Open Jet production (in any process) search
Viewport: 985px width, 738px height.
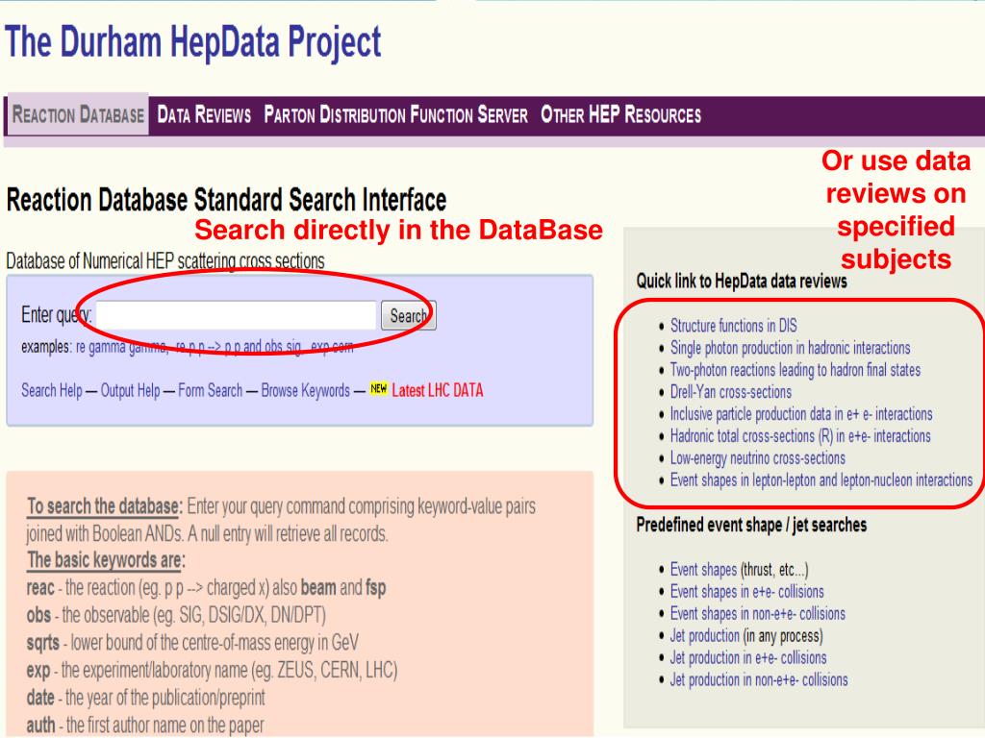(705, 636)
